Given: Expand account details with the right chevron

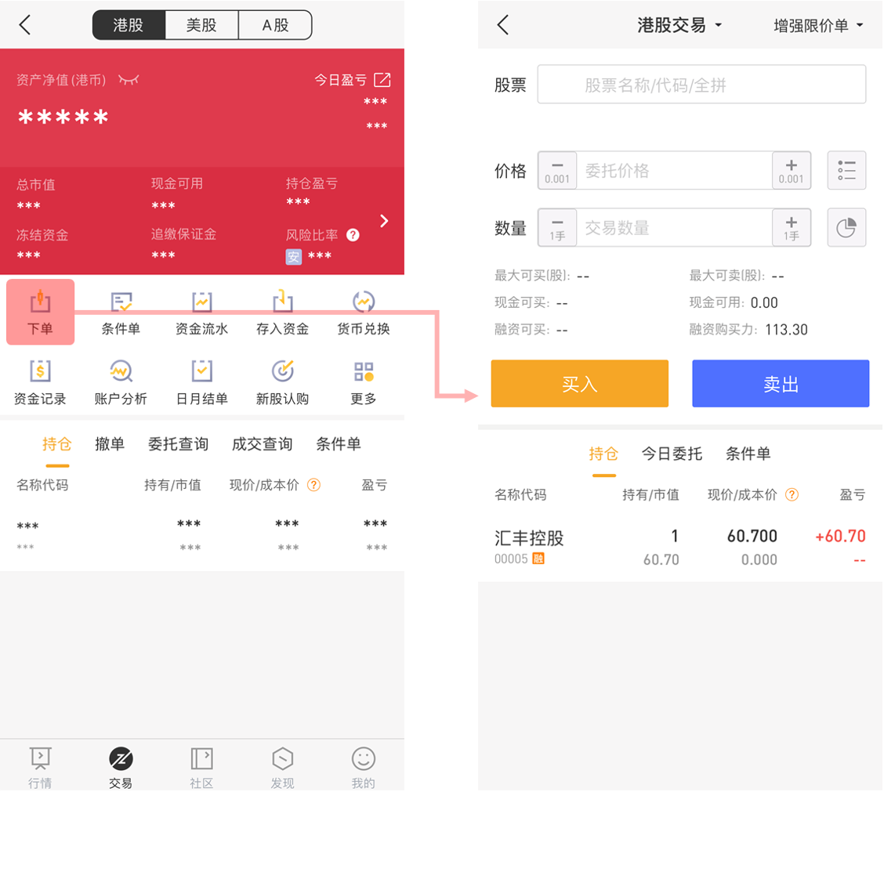Looking at the screenshot, I should (x=384, y=220).
